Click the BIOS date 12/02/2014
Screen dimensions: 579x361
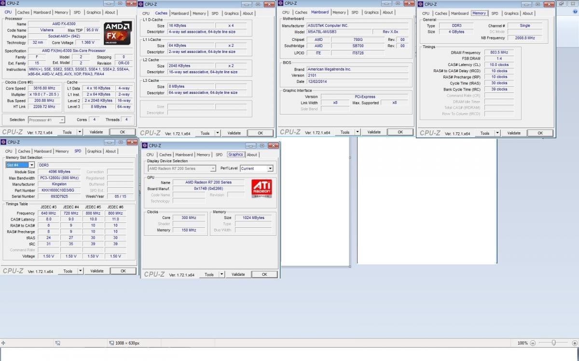pyautogui.click(x=357, y=82)
